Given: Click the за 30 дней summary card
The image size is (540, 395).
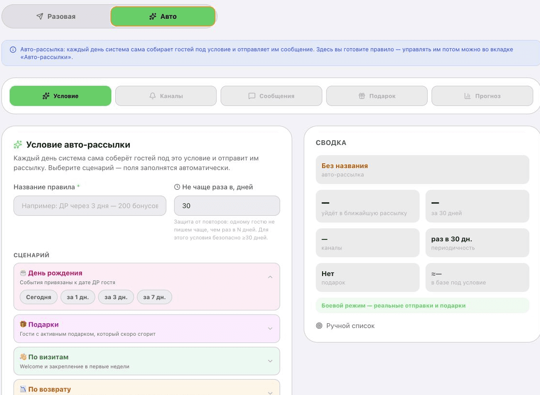Looking at the screenshot, I should click(x=477, y=206).
